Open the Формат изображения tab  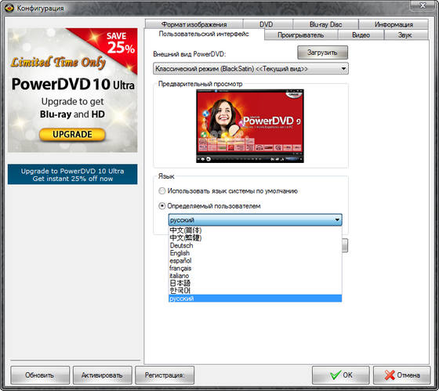[194, 24]
